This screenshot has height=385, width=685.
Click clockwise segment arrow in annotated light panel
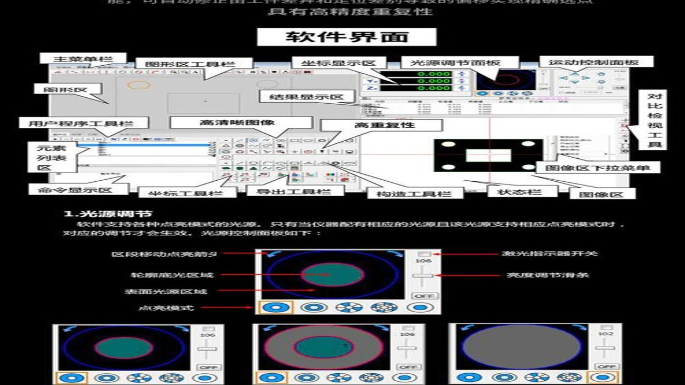(x=394, y=255)
